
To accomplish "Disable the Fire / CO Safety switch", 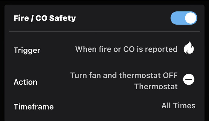I will (x=184, y=18).
